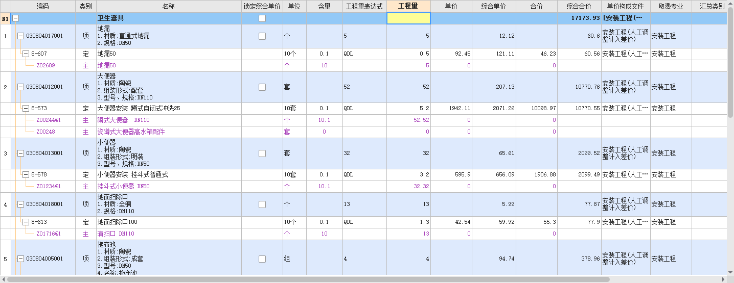This screenshot has width=734, height=283.
Task: Click the 综合合价 column header
Action: tap(579, 6)
